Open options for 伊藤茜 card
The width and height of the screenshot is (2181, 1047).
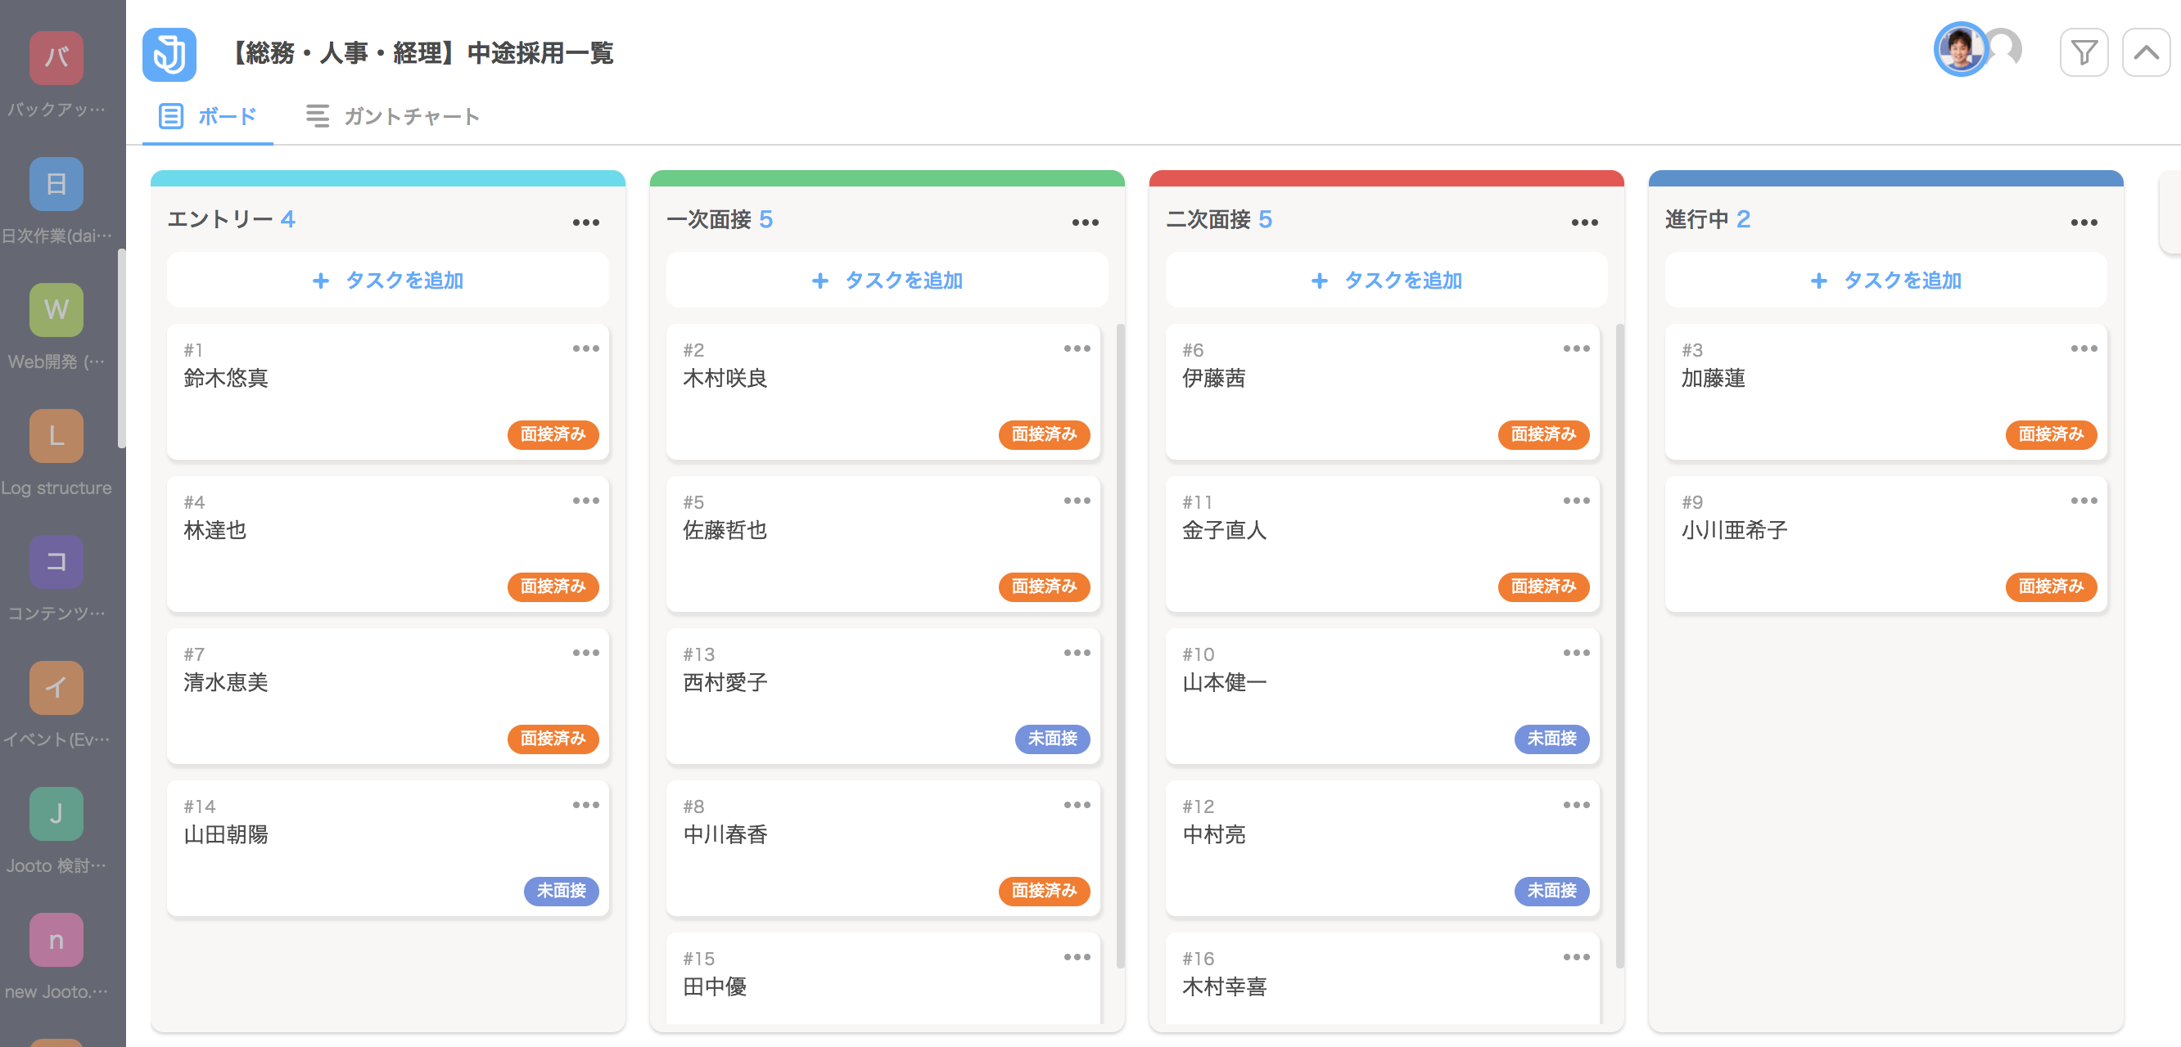coord(1577,348)
